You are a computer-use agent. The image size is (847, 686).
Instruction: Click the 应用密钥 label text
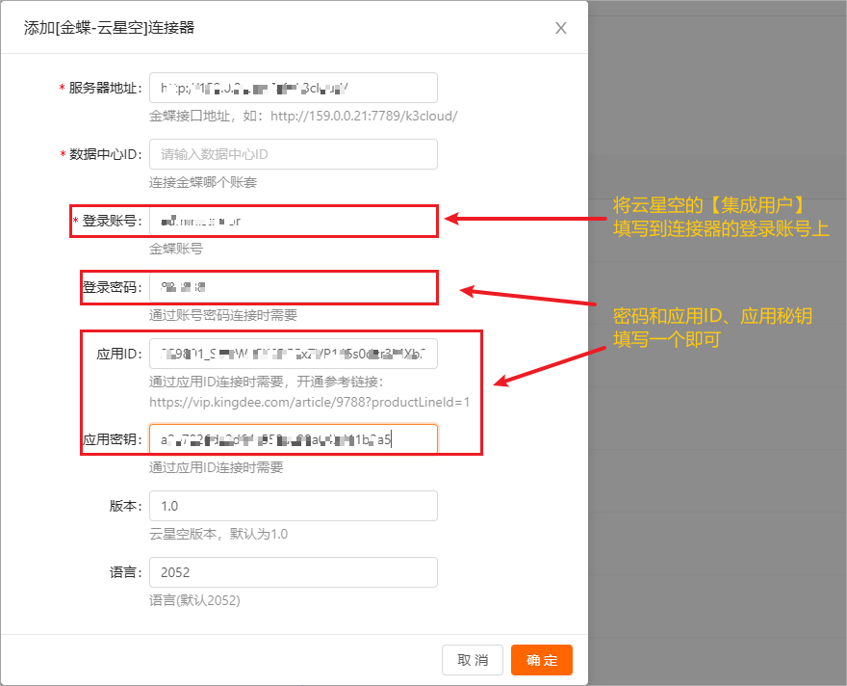[112, 439]
